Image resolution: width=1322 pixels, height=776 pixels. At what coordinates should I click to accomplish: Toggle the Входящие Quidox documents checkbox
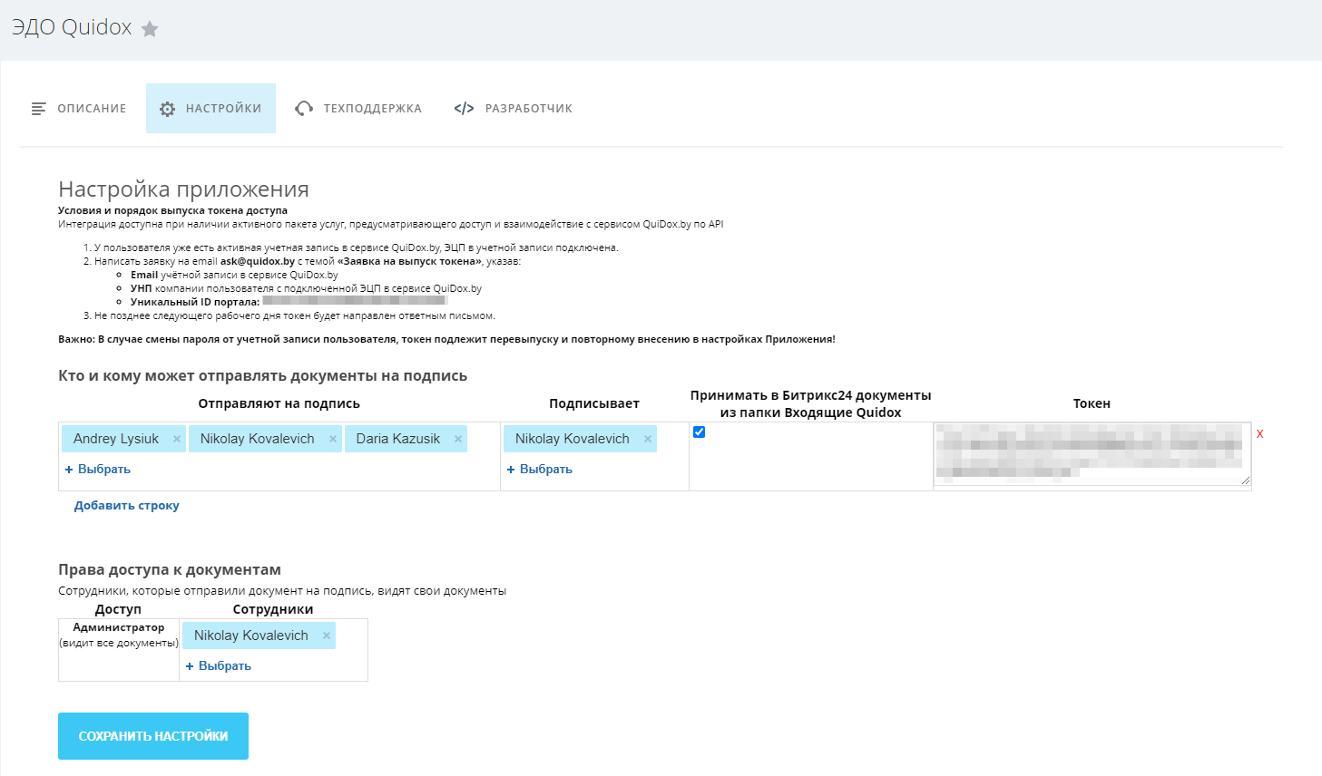(700, 432)
